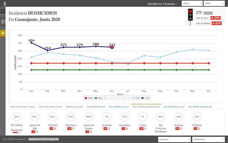Select the yellow chart icon in sidebar
The height and width of the screenshot is (143, 228).
point(3,33)
